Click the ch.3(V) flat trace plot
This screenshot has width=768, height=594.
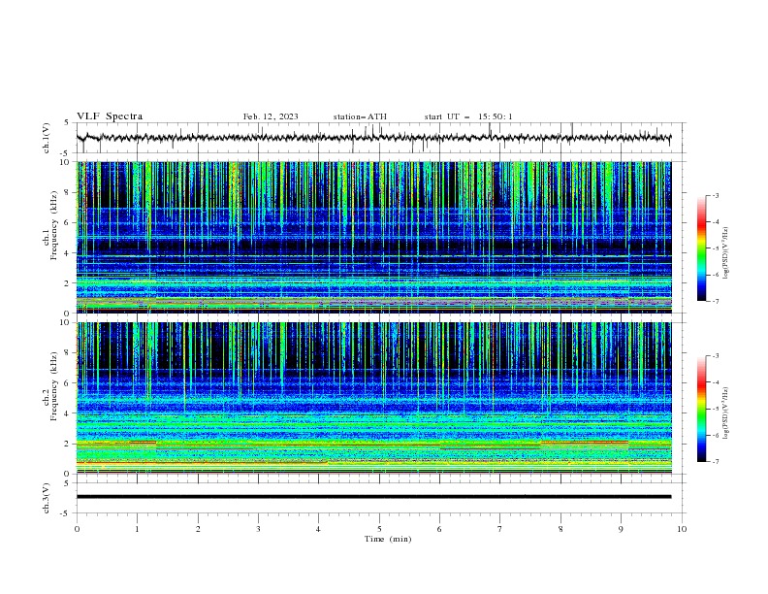tap(380, 498)
